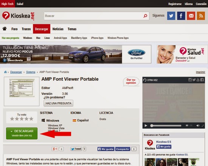Click the RSS feed icon
Viewport: 208px width, 166px height.
(201, 16)
